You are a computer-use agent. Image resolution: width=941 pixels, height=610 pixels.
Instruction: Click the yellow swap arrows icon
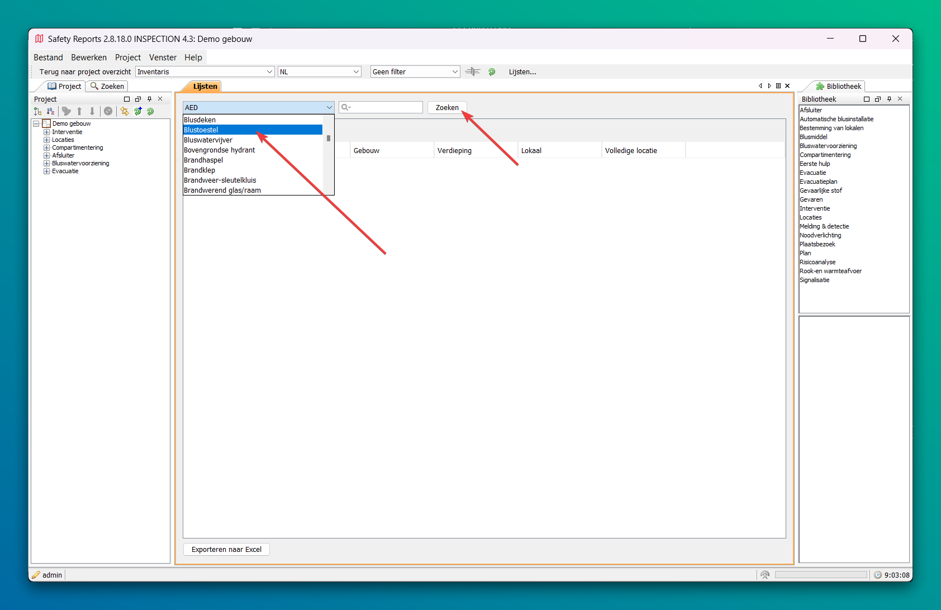(125, 111)
